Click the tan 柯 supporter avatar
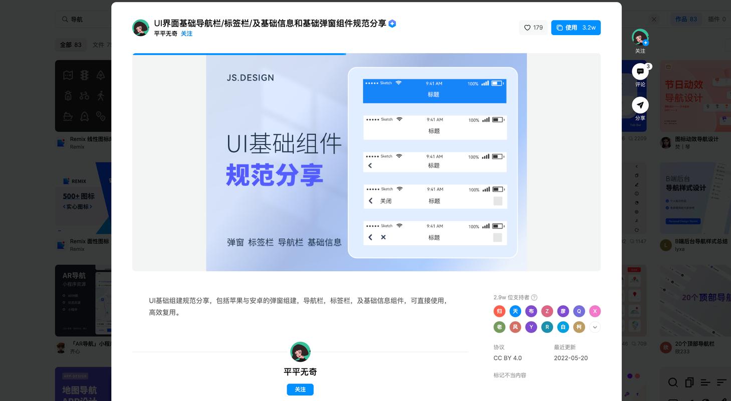 579,327
